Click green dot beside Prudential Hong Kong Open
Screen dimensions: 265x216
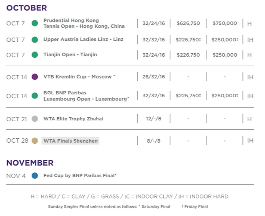point(35,23)
